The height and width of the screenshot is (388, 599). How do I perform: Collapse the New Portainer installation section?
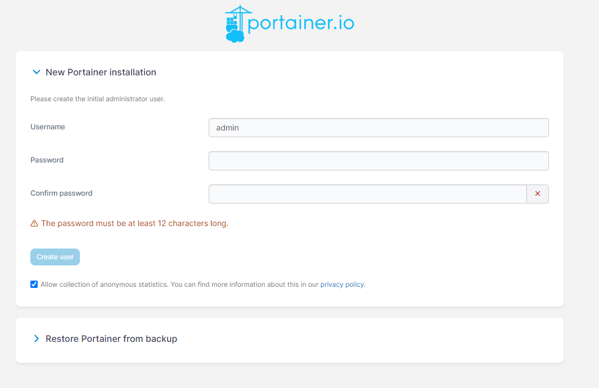(x=37, y=72)
